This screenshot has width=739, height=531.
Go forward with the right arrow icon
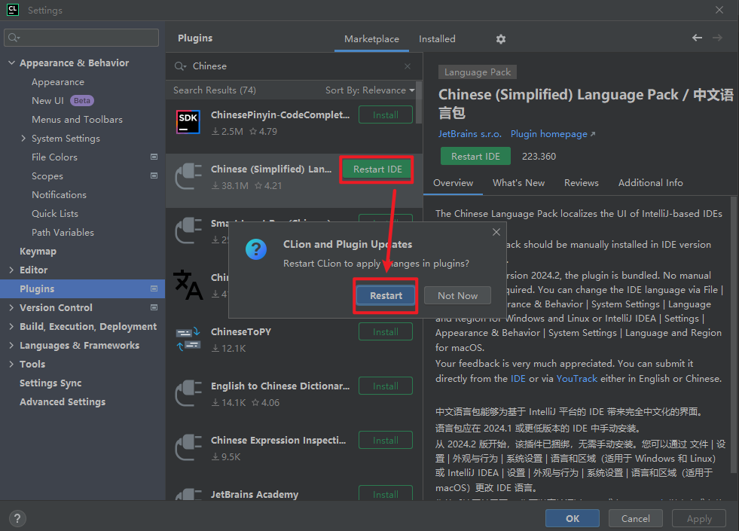(717, 38)
